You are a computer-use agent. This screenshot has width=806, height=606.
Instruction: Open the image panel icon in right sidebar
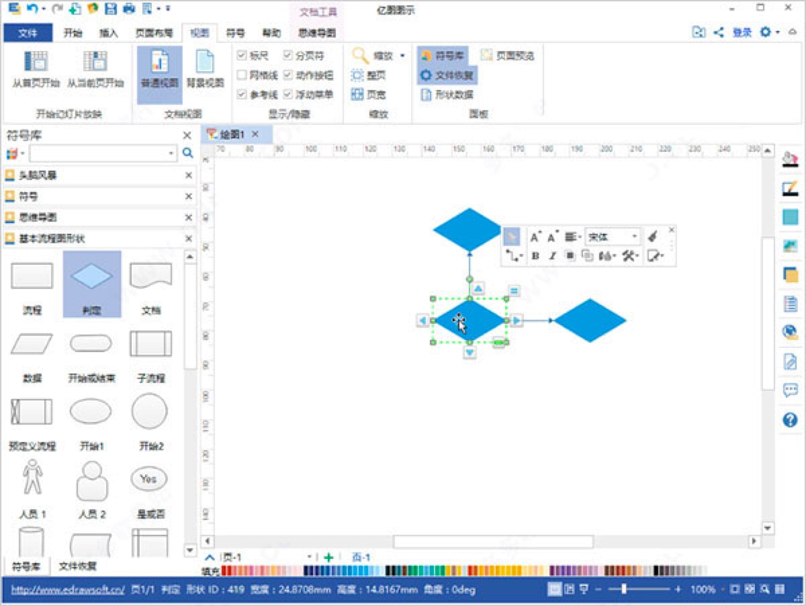coord(790,246)
